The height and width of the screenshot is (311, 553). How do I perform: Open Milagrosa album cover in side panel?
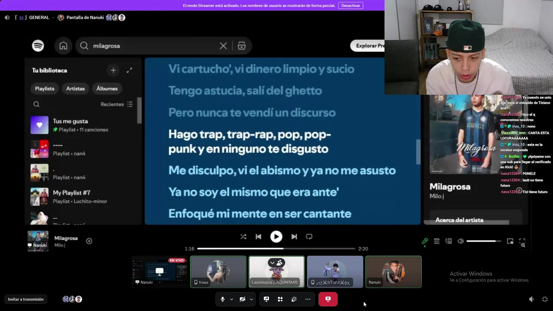tap(464, 134)
